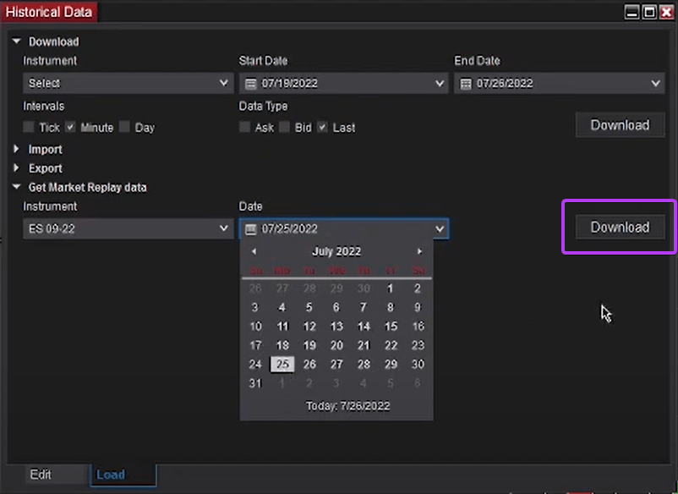The height and width of the screenshot is (494, 678).
Task: Select July 26 in the calendar
Action: pos(309,365)
